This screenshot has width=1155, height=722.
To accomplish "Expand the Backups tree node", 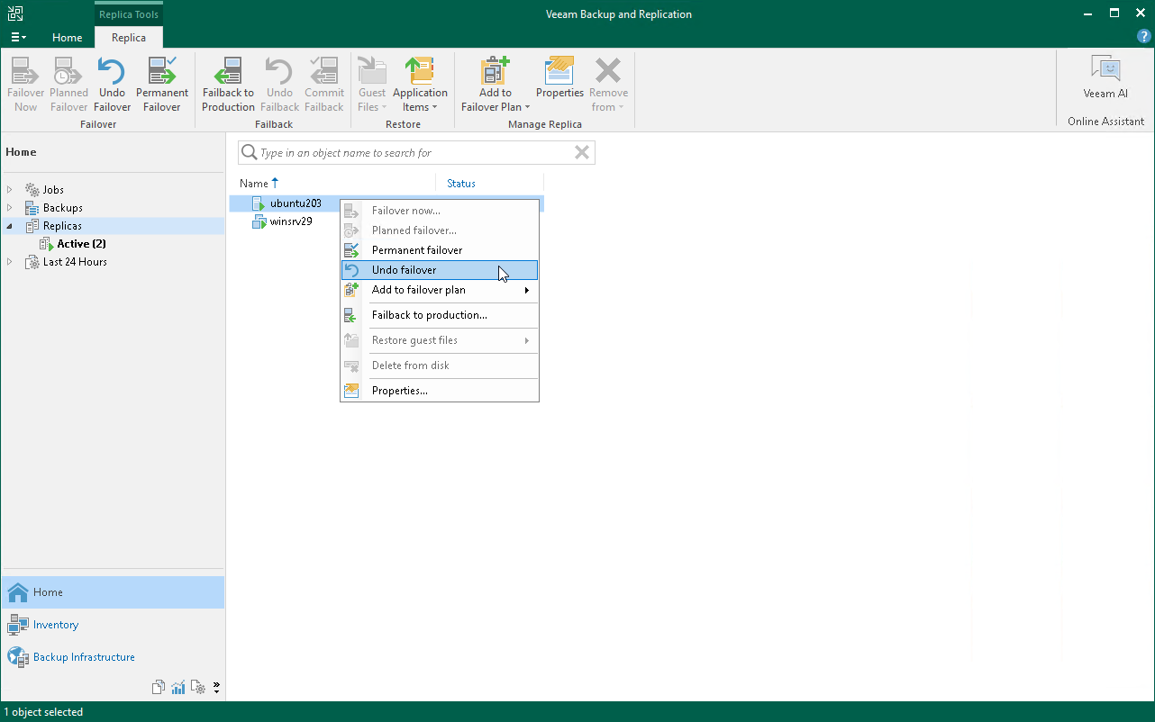I will (x=10, y=208).
